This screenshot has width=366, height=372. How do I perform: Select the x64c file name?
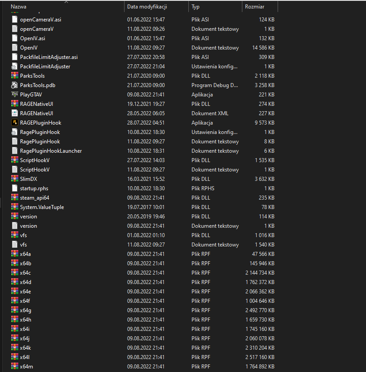(25, 272)
